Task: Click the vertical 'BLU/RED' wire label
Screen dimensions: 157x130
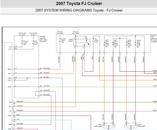Action: click(x=119, y=59)
